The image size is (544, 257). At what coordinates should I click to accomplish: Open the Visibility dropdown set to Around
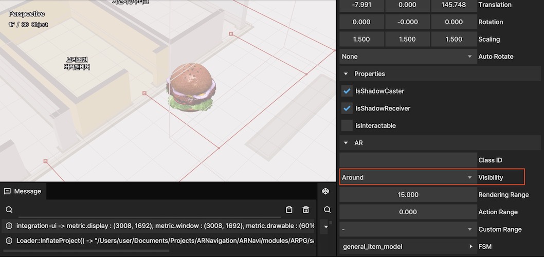coord(408,177)
